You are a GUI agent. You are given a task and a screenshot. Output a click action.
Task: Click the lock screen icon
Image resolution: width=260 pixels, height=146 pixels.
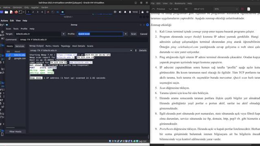tap(143, 12)
